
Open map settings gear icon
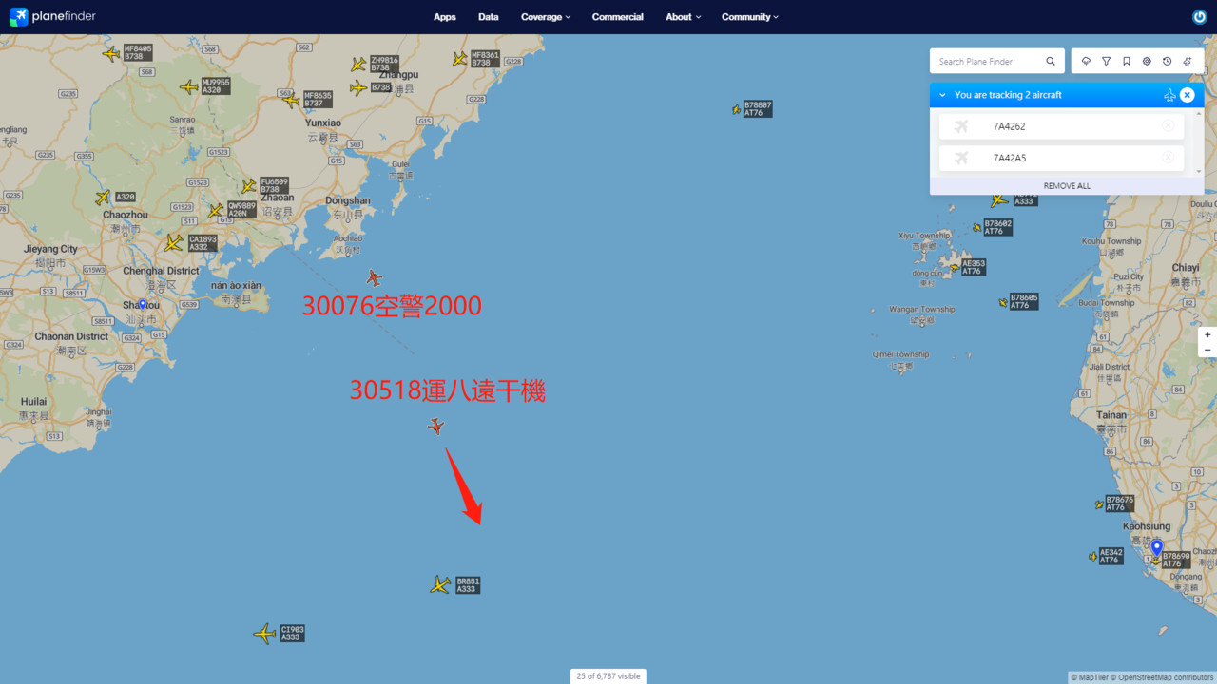(1147, 61)
